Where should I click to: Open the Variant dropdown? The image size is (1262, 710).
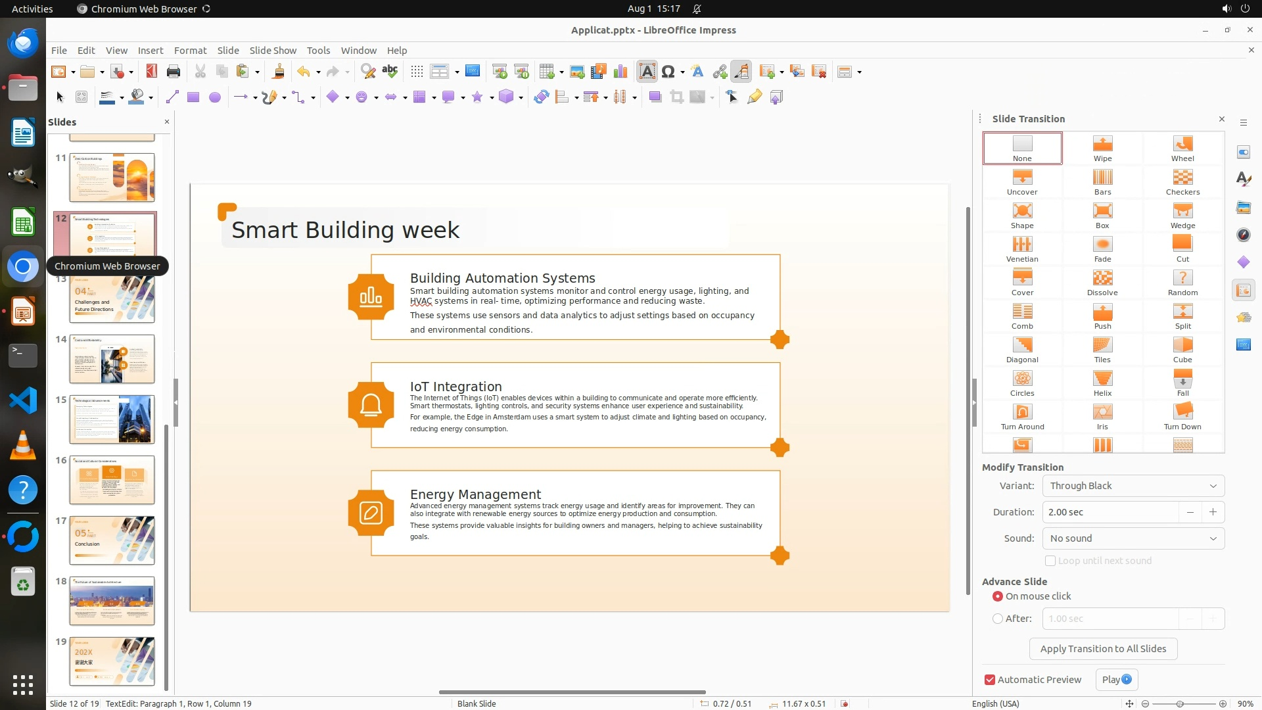(x=1133, y=486)
